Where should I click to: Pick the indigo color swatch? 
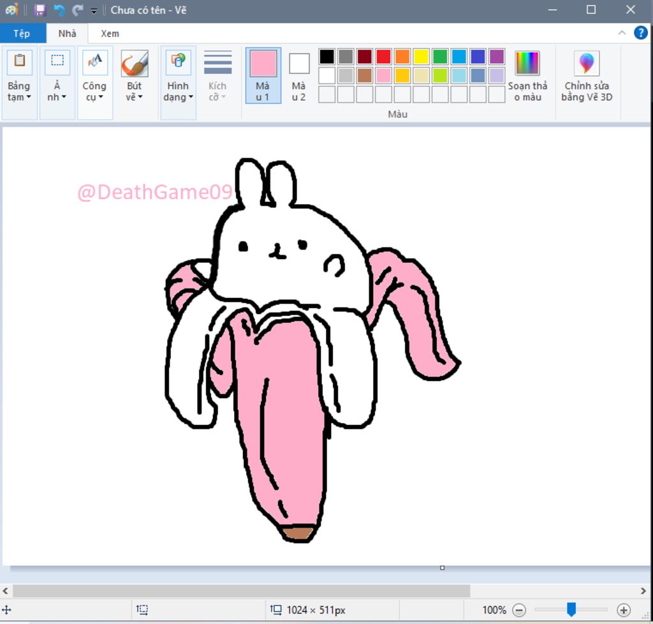tap(478, 57)
